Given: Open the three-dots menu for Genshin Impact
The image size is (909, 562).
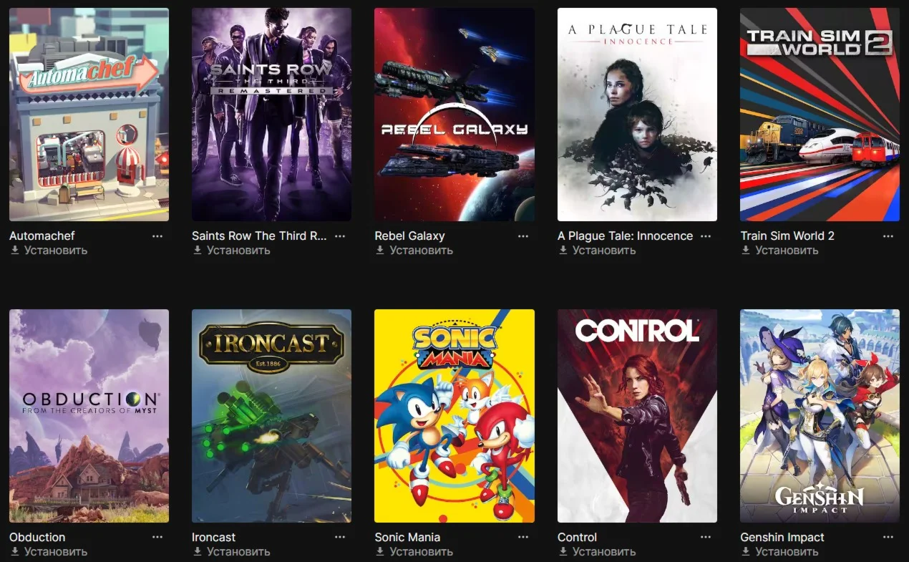Looking at the screenshot, I should pos(888,537).
